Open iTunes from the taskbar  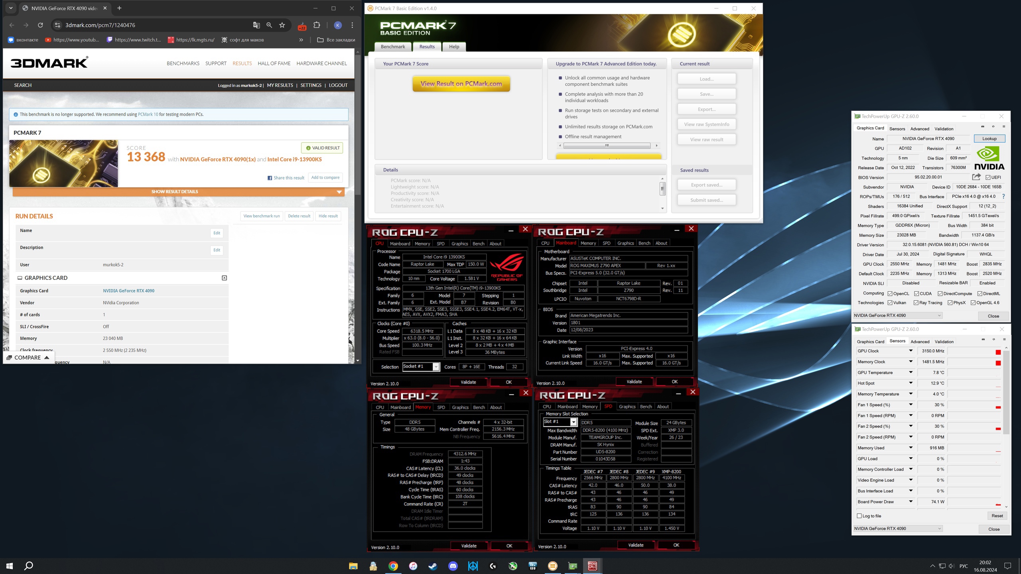pyautogui.click(x=413, y=566)
